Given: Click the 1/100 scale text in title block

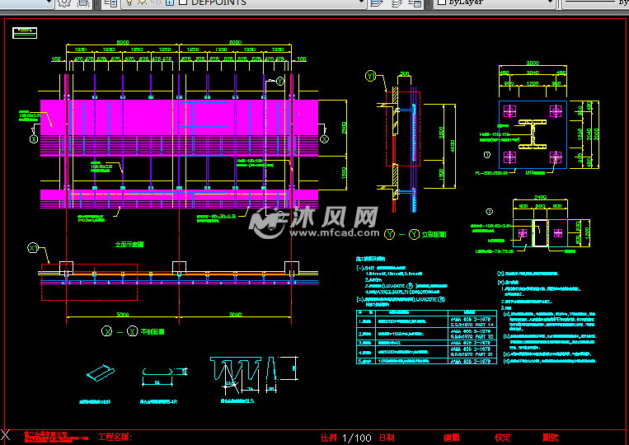Looking at the screenshot, I should 356,438.
